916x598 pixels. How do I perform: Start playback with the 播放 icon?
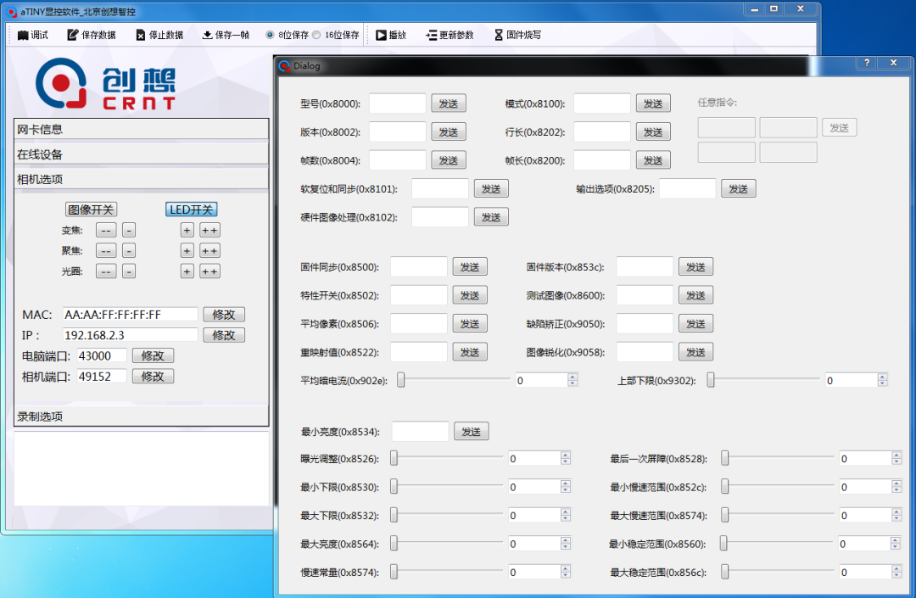(x=393, y=35)
